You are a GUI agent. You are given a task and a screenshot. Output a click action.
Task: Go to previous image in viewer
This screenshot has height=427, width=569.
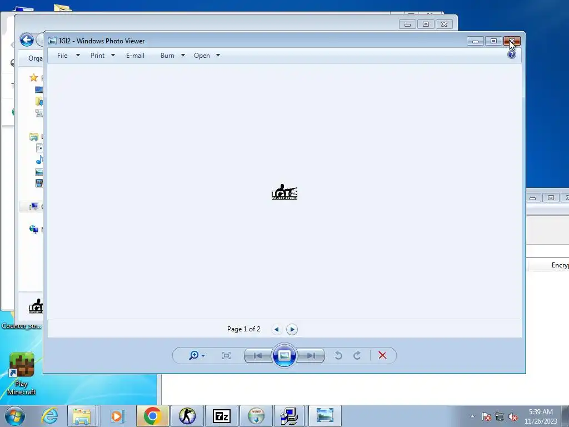[258, 355]
